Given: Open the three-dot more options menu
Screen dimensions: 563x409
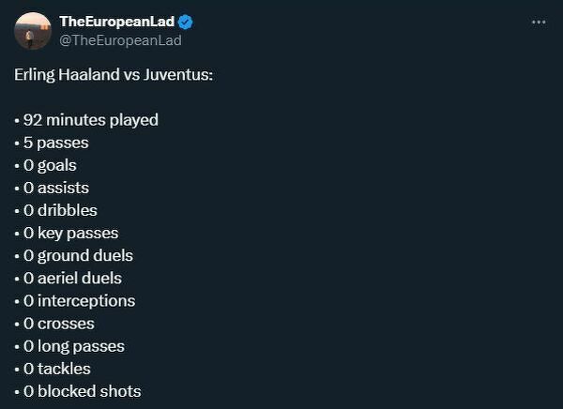Looking at the screenshot, I should [x=539, y=23].
